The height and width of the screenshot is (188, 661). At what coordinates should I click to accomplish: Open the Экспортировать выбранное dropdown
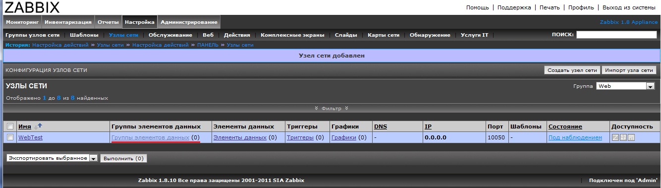52,158
